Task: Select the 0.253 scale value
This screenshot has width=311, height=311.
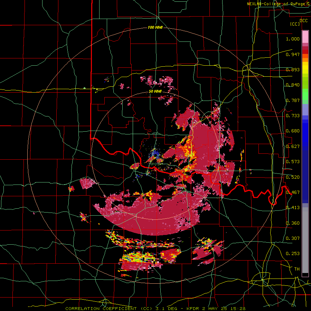Action: point(293,254)
